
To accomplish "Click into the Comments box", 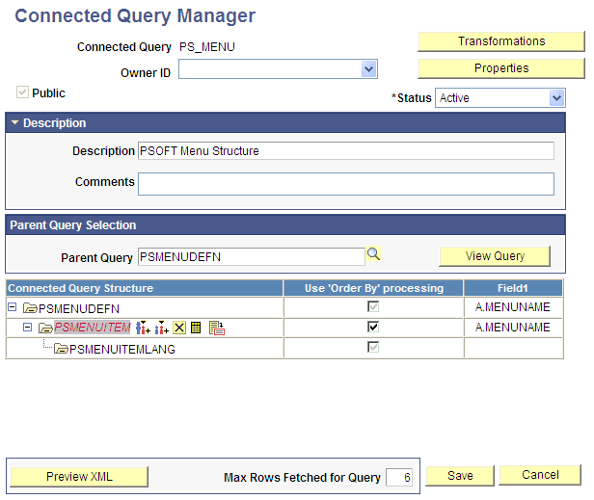I will (x=346, y=184).
